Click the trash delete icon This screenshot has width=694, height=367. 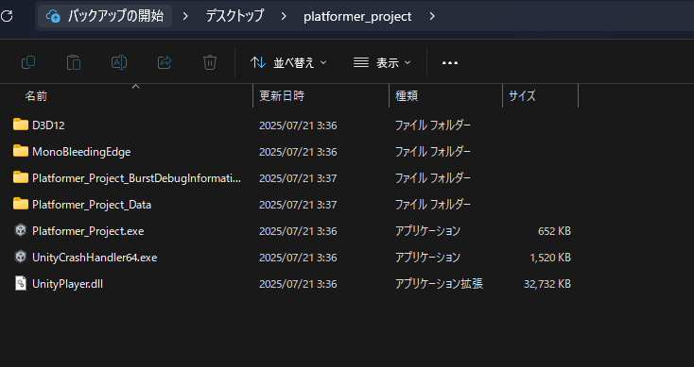pos(210,62)
